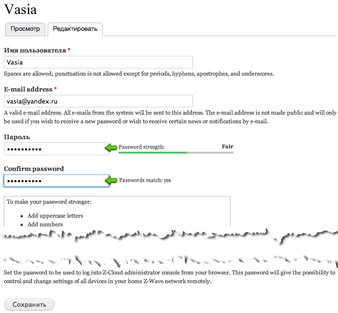Click the Passwords match: yes indicator
This screenshot has height=313, width=338.
click(x=145, y=181)
